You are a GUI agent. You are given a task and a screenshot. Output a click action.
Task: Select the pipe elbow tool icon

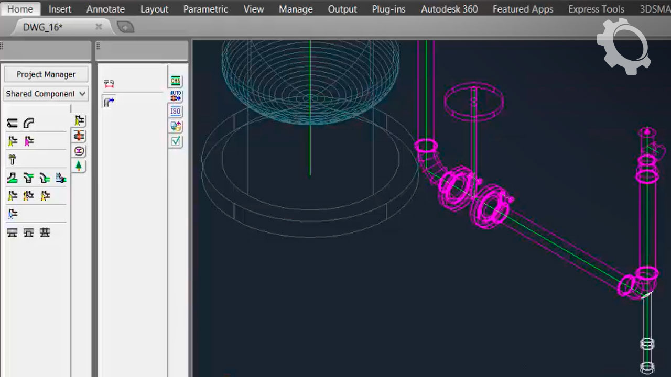29,123
